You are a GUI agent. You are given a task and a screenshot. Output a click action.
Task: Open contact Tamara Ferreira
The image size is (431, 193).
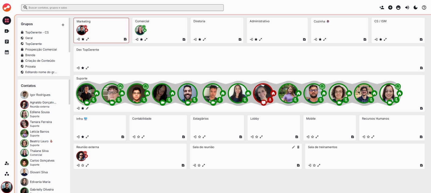coord(41,122)
